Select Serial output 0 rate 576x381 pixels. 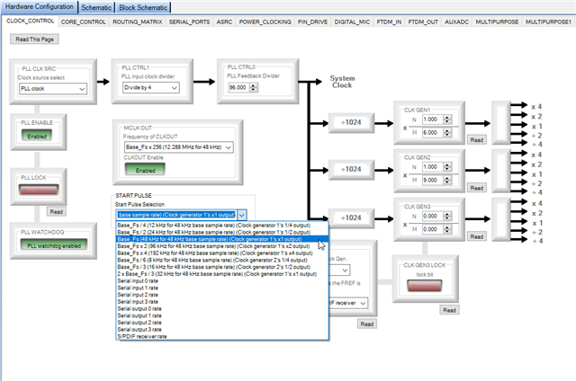222,309
